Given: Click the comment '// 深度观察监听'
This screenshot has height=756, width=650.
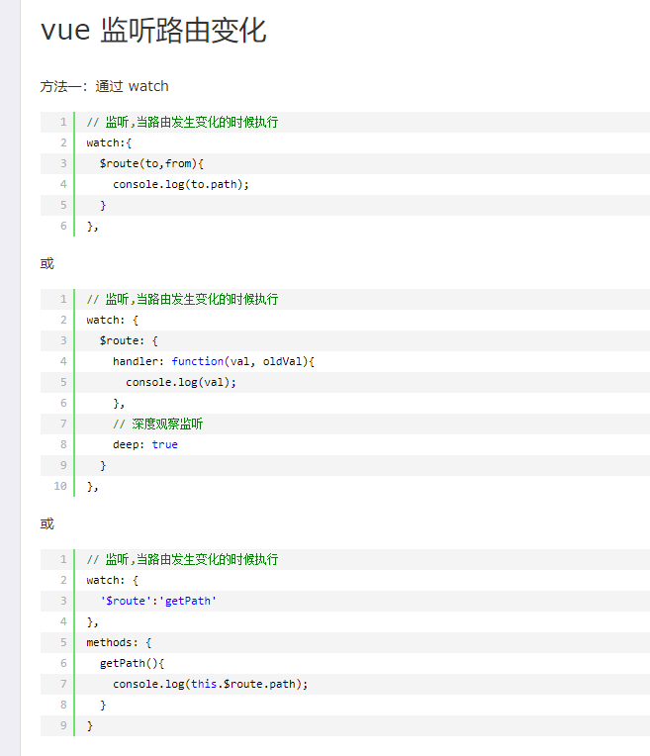Looking at the screenshot, I should tap(157, 424).
